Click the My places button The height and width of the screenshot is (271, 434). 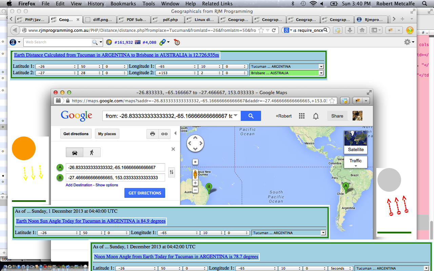[x=107, y=134]
